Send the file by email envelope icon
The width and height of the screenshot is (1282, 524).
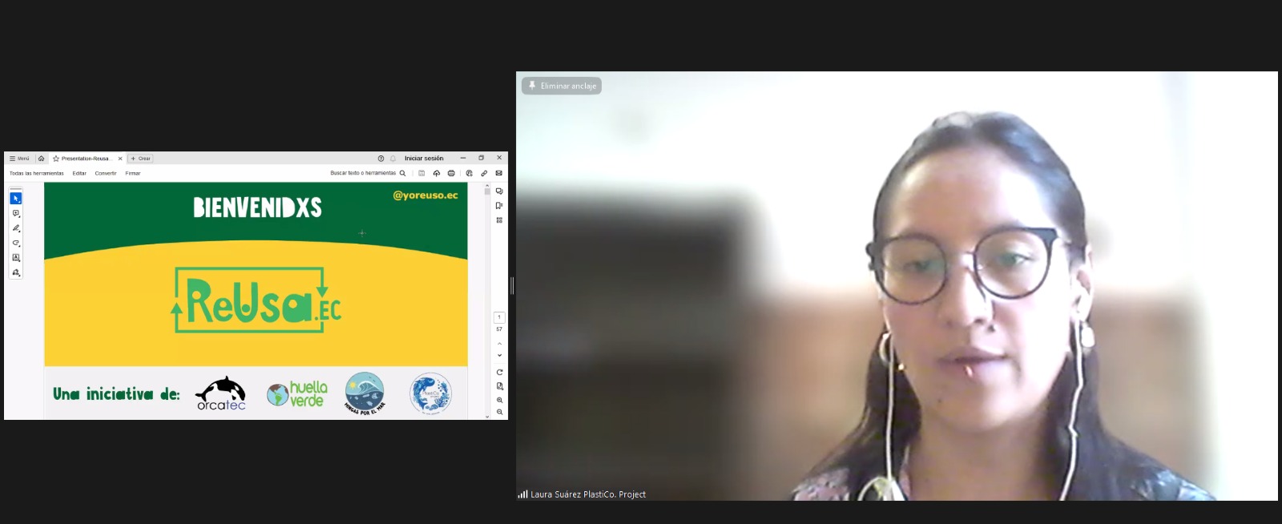click(498, 173)
